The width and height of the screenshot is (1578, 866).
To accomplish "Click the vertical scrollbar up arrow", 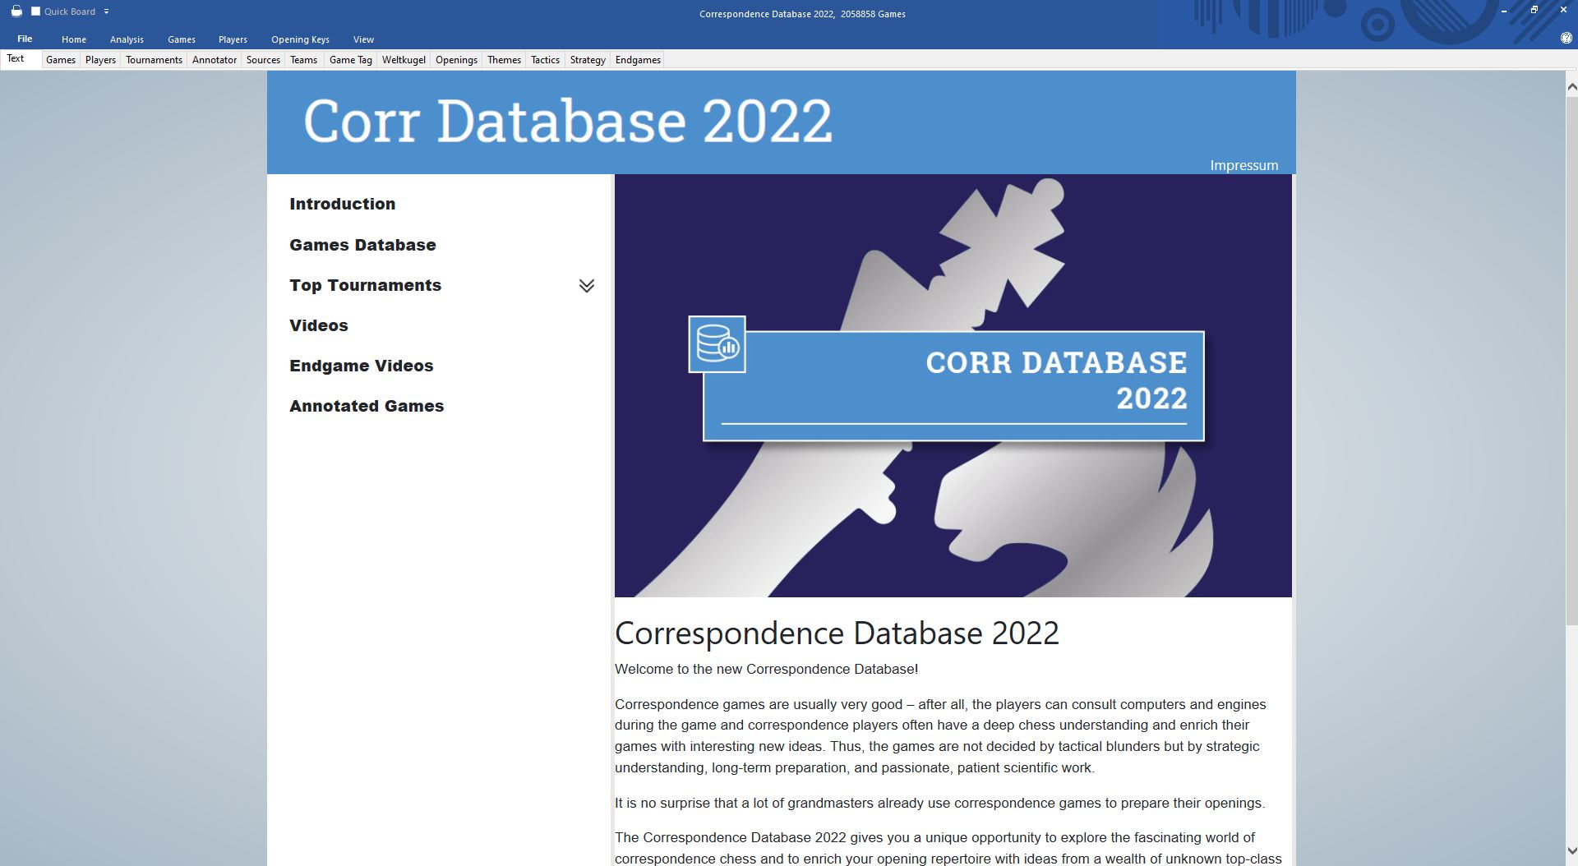I will 1571,85.
